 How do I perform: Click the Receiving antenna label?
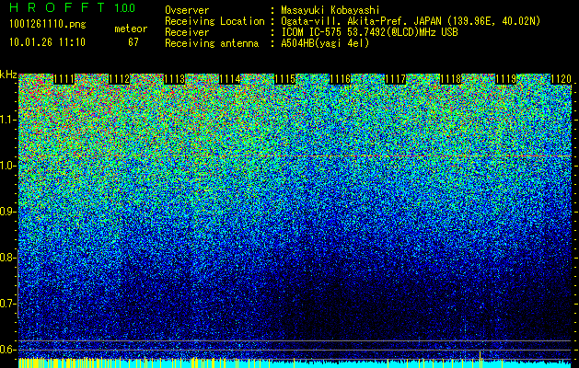pyautogui.click(x=212, y=43)
